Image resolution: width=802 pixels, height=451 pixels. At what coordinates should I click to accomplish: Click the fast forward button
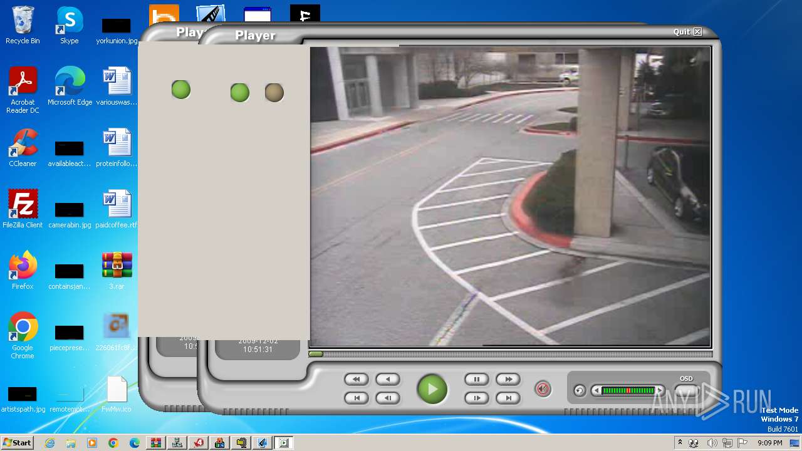click(508, 379)
